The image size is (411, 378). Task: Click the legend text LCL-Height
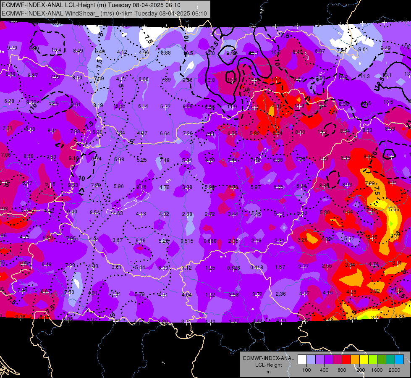click(x=268, y=365)
